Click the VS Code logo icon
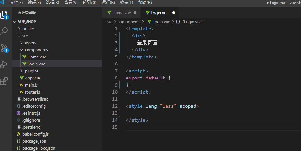Image resolution: width=301 pixels, height=151 pixels. point(2,2)
